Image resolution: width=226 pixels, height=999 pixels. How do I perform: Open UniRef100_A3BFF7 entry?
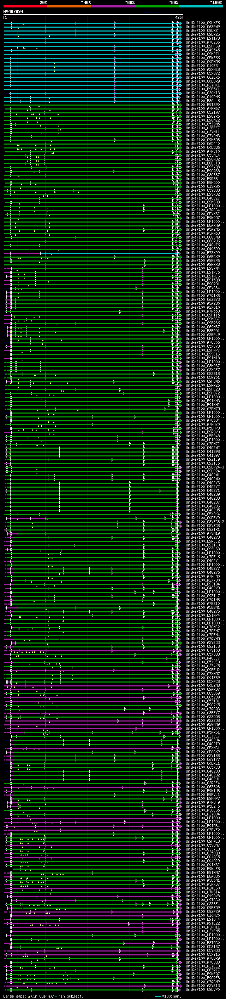[203, 128]
